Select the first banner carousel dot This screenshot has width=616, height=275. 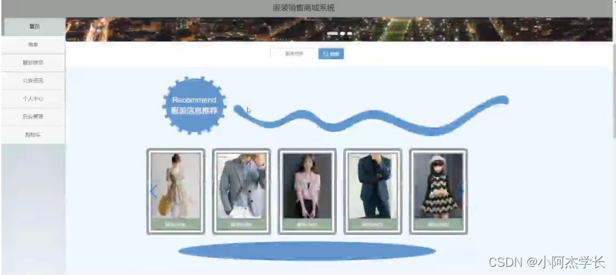click(x=333, y=33)
